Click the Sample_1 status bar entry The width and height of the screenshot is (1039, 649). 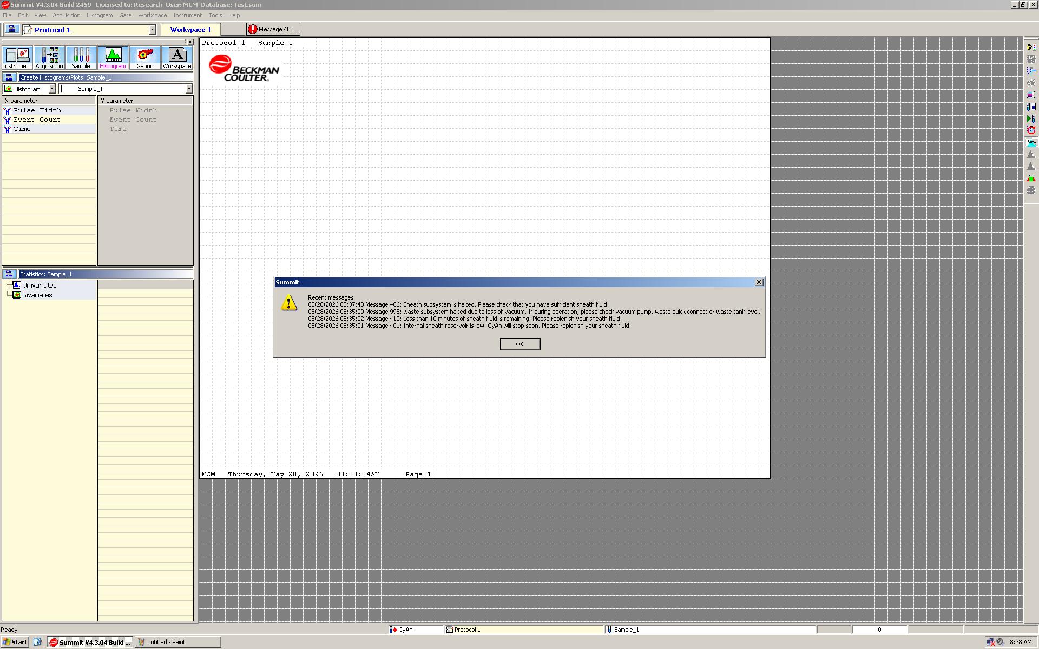(711, 630)
